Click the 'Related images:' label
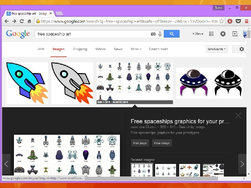The width and height of the screenshot is (251, 188). (143, 160)
